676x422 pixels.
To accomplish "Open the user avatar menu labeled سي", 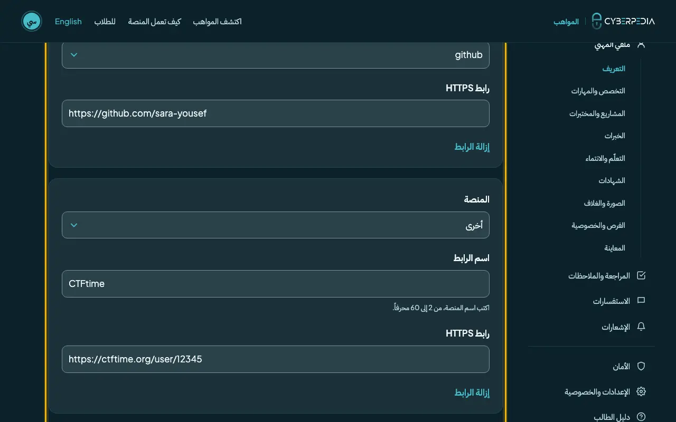I will pos(32,21).
